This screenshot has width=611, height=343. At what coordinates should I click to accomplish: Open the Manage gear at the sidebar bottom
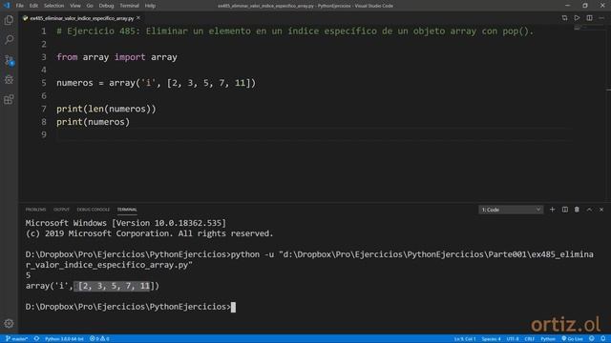point(9,323)
